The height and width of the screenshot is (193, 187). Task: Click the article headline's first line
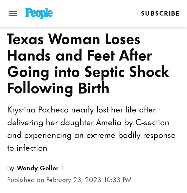tap(74, 39)
